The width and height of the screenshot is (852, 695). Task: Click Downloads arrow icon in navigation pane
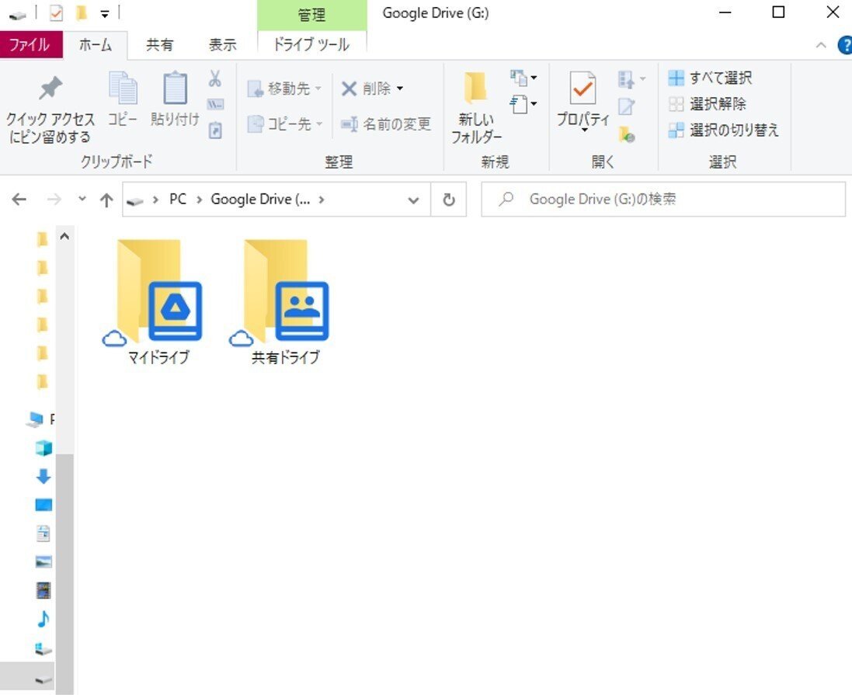[x=43, y=477]
